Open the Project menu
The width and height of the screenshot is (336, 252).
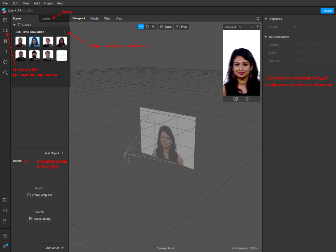point(48,3)
